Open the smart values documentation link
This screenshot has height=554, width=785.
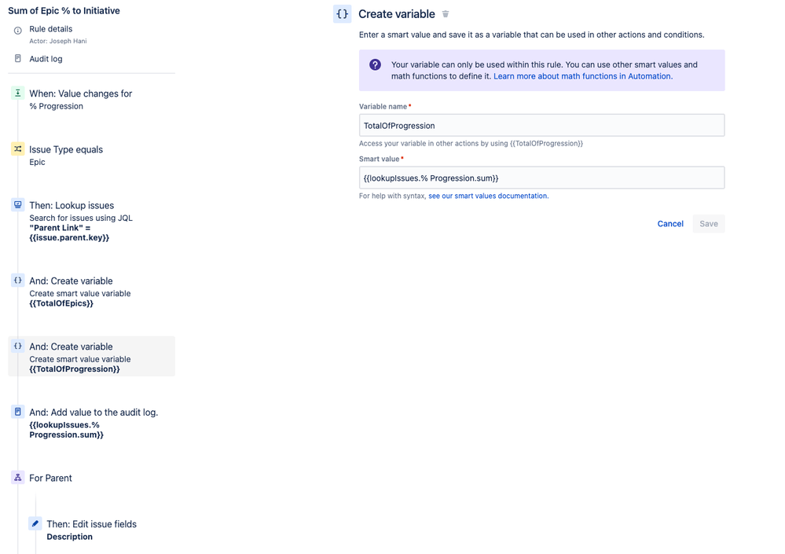tap(488, 196)
